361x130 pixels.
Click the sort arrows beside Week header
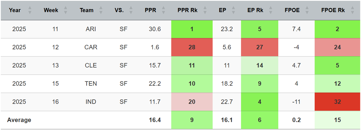pos(65,10)
